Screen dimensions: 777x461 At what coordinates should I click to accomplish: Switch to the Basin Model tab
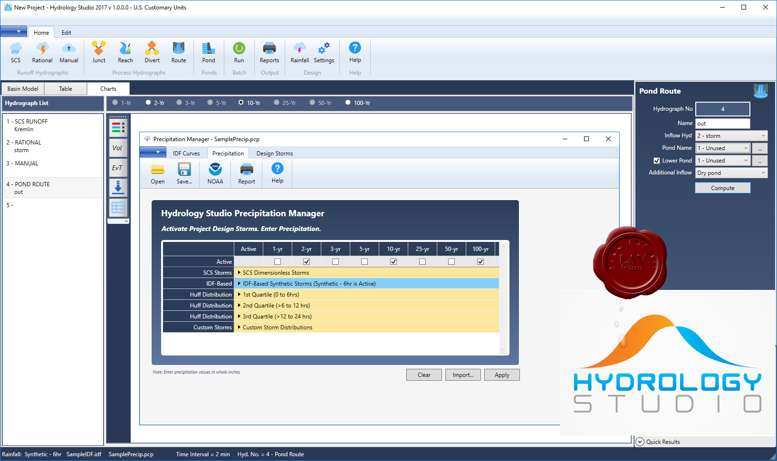(x=23, y=89)
